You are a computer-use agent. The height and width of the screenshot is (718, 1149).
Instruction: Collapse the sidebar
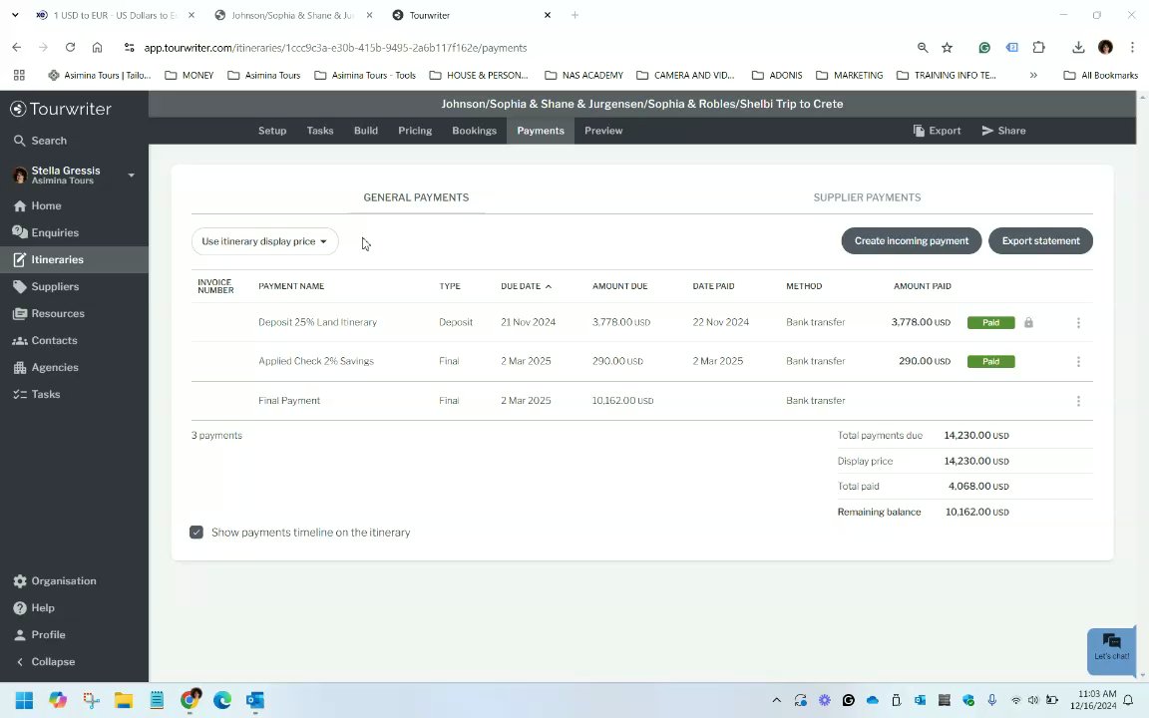[46, 661]
